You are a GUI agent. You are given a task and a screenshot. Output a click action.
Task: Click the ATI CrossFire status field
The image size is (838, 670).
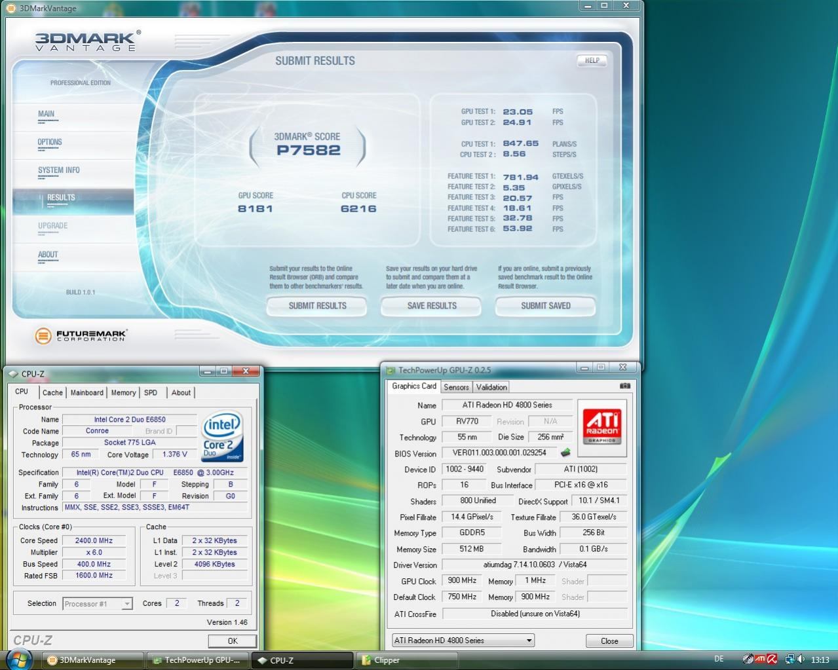coord(535,614)
